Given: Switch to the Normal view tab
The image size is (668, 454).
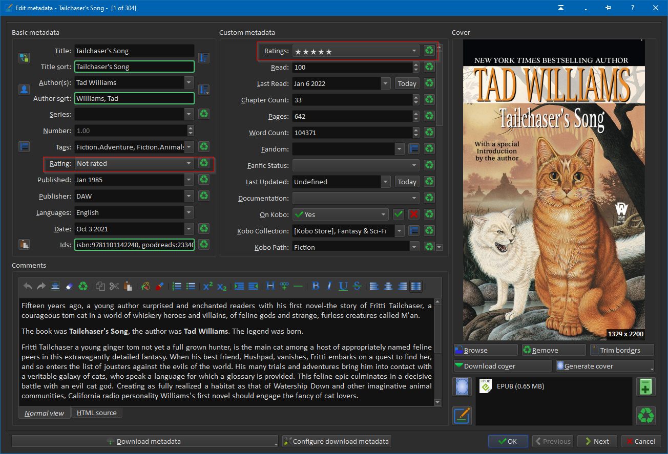Looking at the screenshot, I should point(45,413).
